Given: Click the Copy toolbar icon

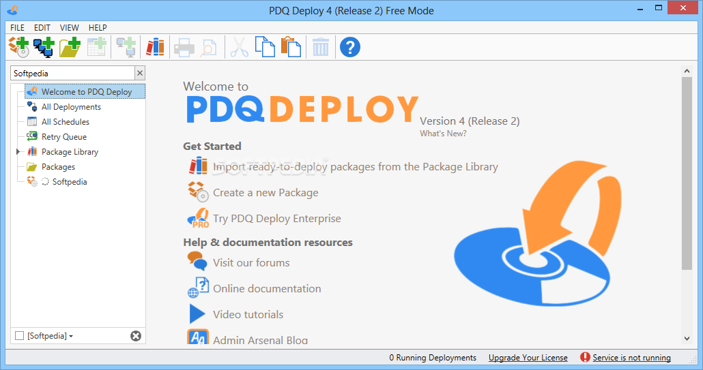Looking at the screenshot, I should click(265, 47).
